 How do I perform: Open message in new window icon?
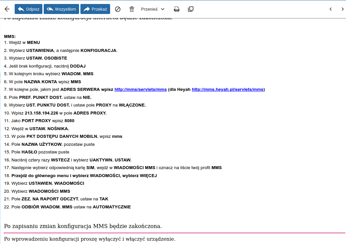click(x=191, y=9)
